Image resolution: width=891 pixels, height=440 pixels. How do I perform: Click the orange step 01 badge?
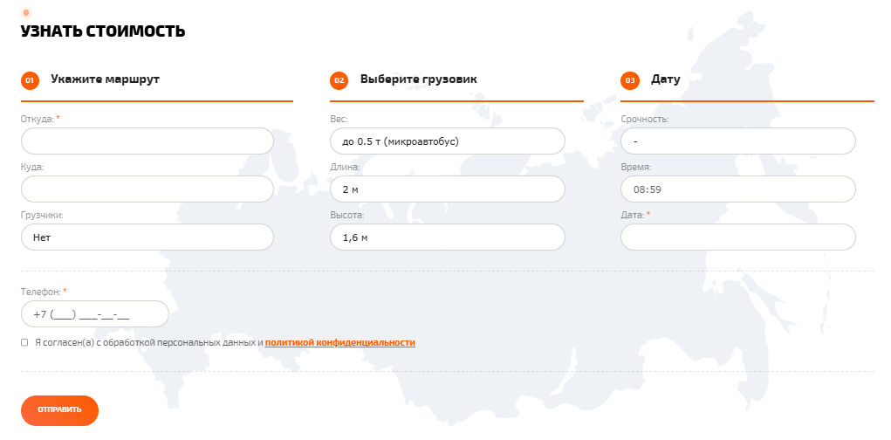pyautogui.click(x=29, y=80)
